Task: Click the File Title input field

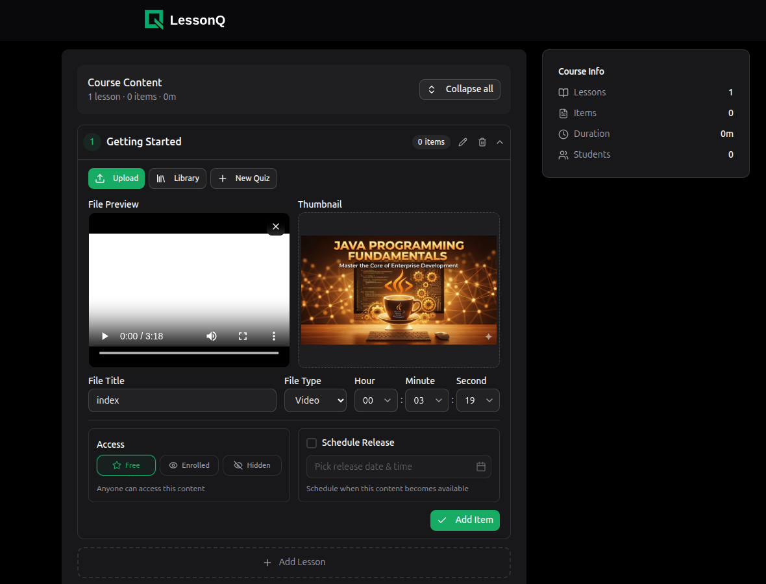Action: point(182,400)
